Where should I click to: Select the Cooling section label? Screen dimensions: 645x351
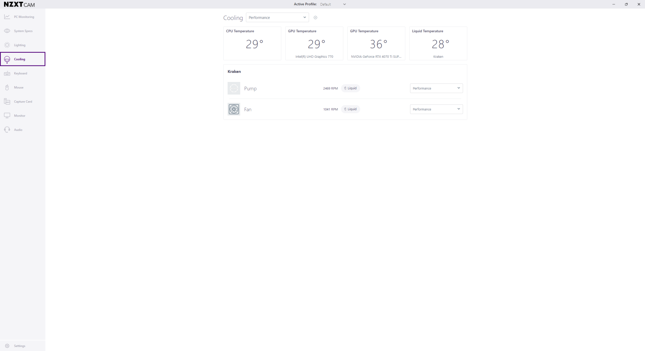[x=19, y=59]
